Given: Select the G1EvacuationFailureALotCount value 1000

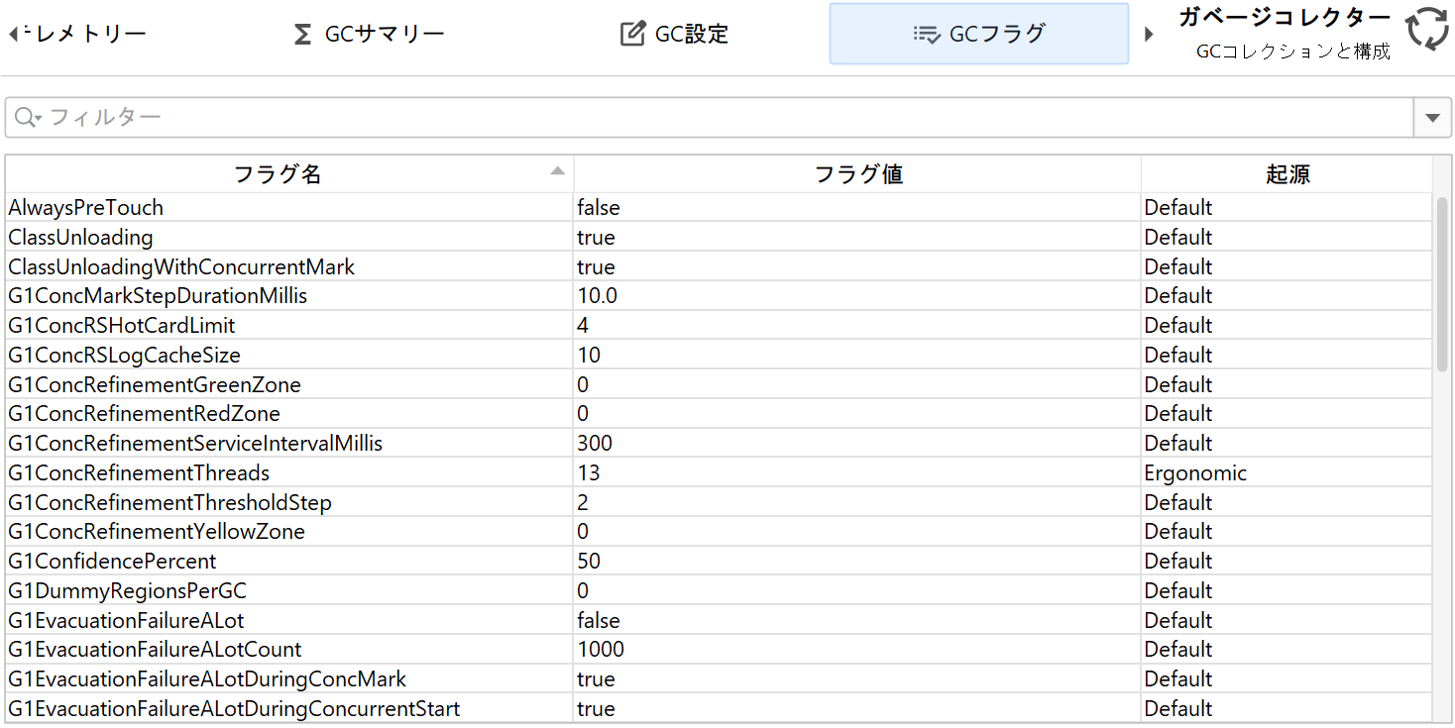Looking at the screenshot, I should point(602,650).
